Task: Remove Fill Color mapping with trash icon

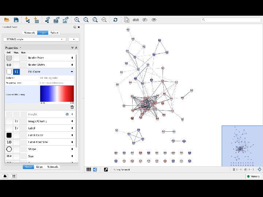Action: tap(72, 107)
